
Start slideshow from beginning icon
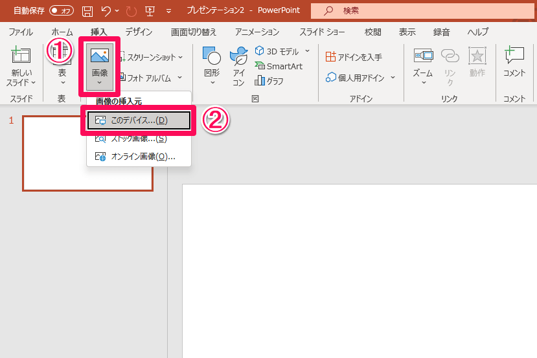(x=150, y=11)
